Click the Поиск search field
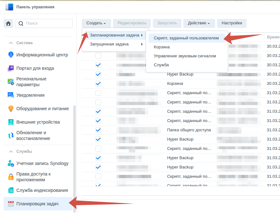 click(48, 23)
